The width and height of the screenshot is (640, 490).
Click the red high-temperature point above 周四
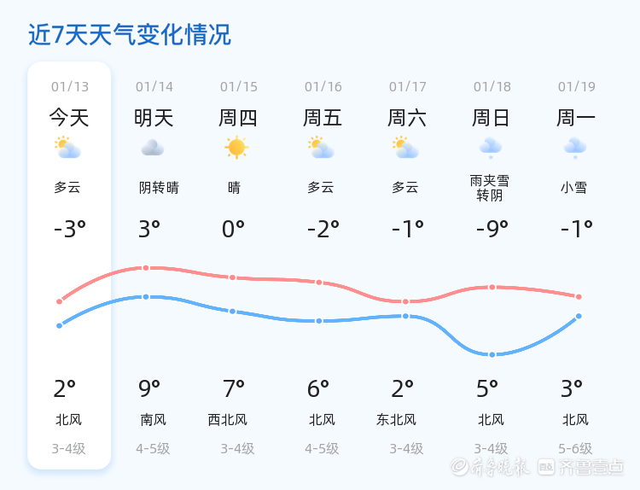point(232,277)
